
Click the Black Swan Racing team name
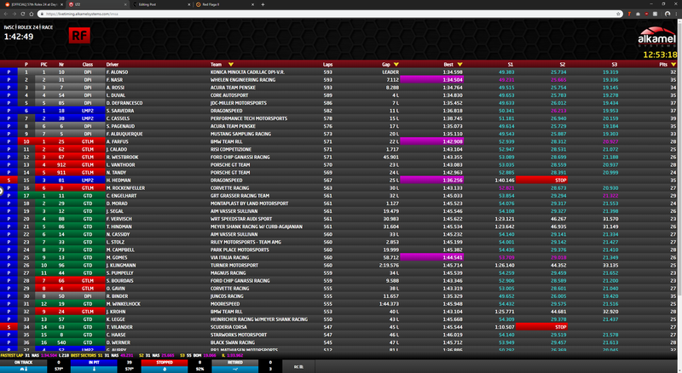pyautogui.click(x=233, y=342)
